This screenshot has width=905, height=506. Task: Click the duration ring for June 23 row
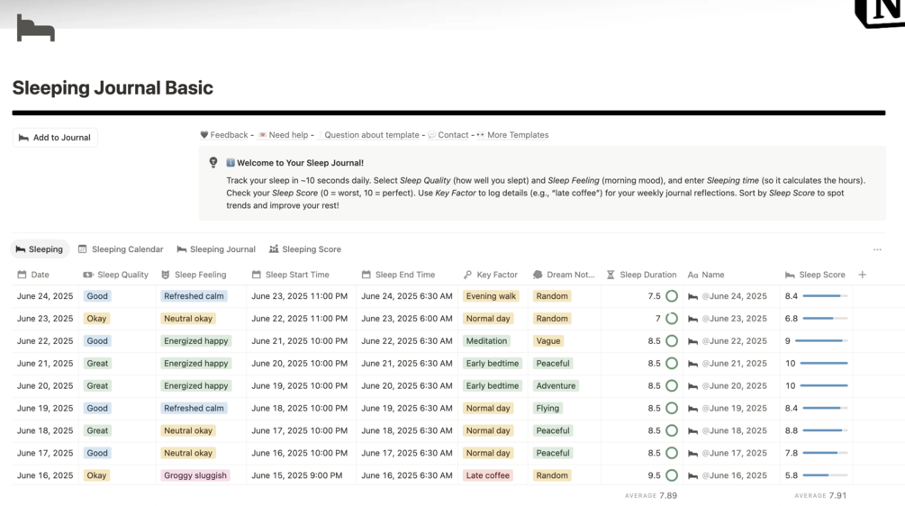point(672,319)
